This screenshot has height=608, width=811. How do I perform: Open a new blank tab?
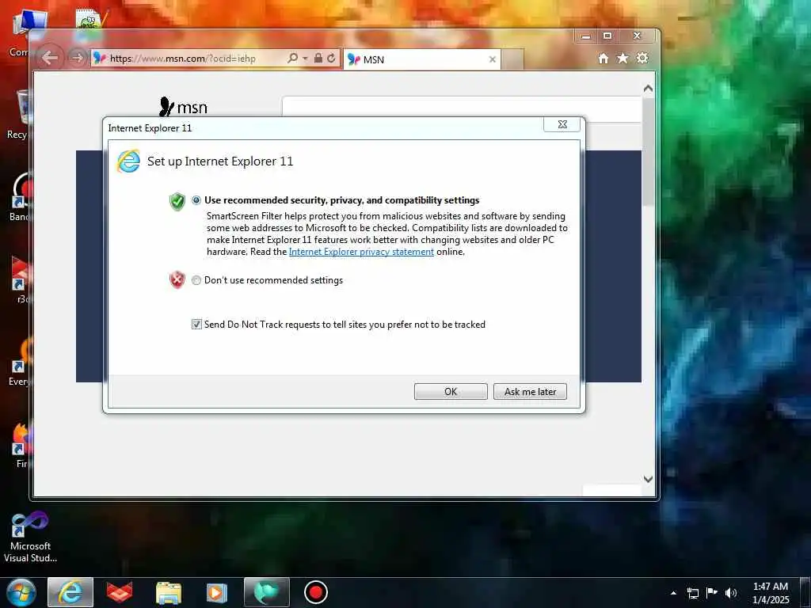(x=512, y=59)
